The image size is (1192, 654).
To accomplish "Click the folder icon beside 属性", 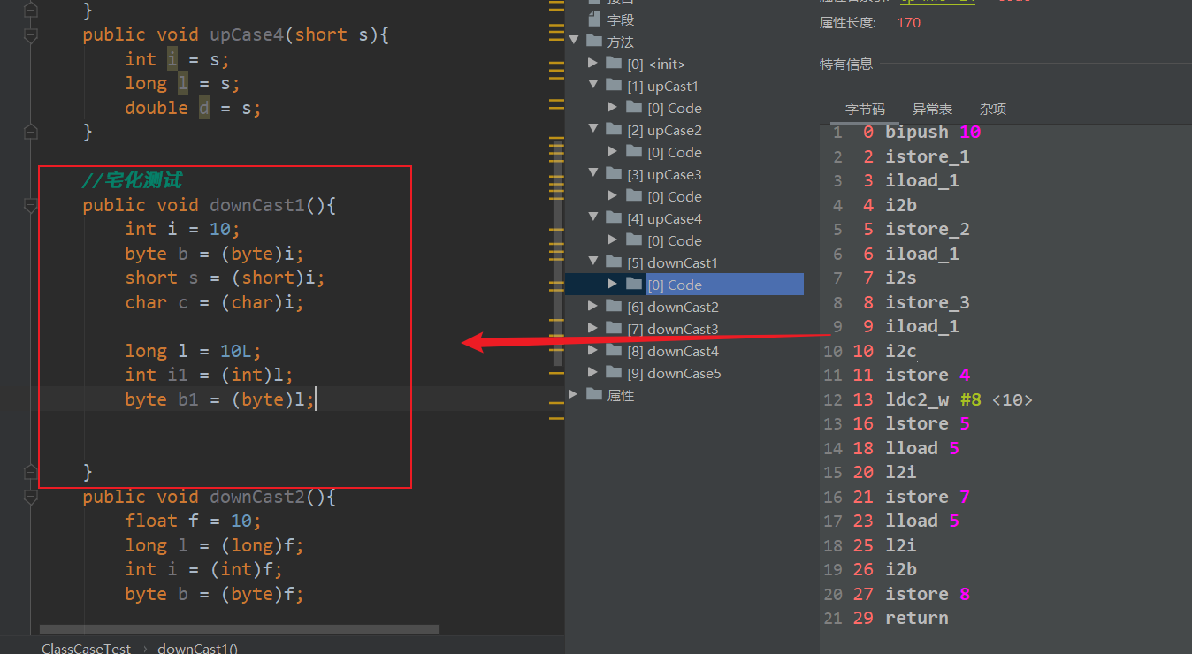I will 593,395.
